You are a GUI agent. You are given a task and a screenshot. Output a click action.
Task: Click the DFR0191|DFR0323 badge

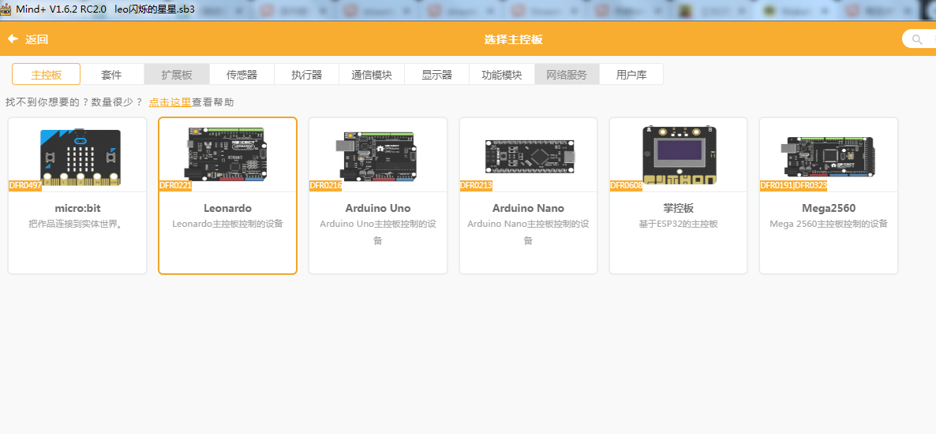[x=793, y=185]
